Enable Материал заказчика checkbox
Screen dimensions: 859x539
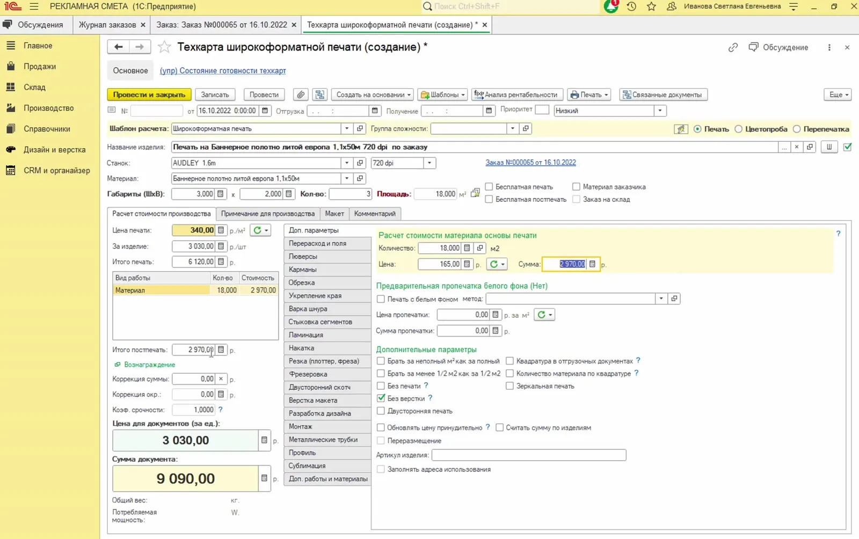(576, 187)
